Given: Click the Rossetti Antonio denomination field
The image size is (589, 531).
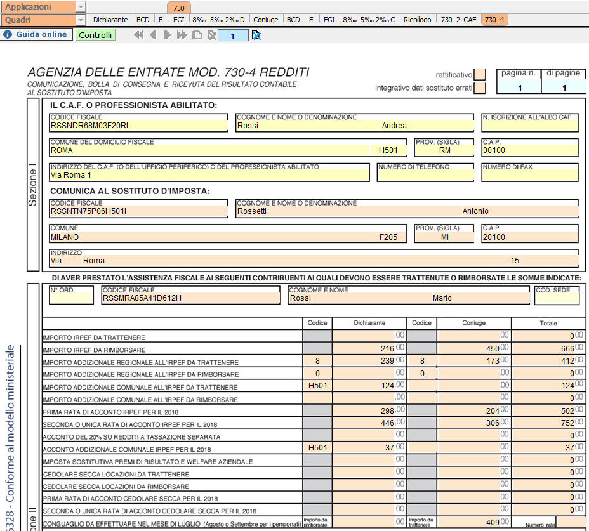Looking at the screenshot, I should pos(407,211).
